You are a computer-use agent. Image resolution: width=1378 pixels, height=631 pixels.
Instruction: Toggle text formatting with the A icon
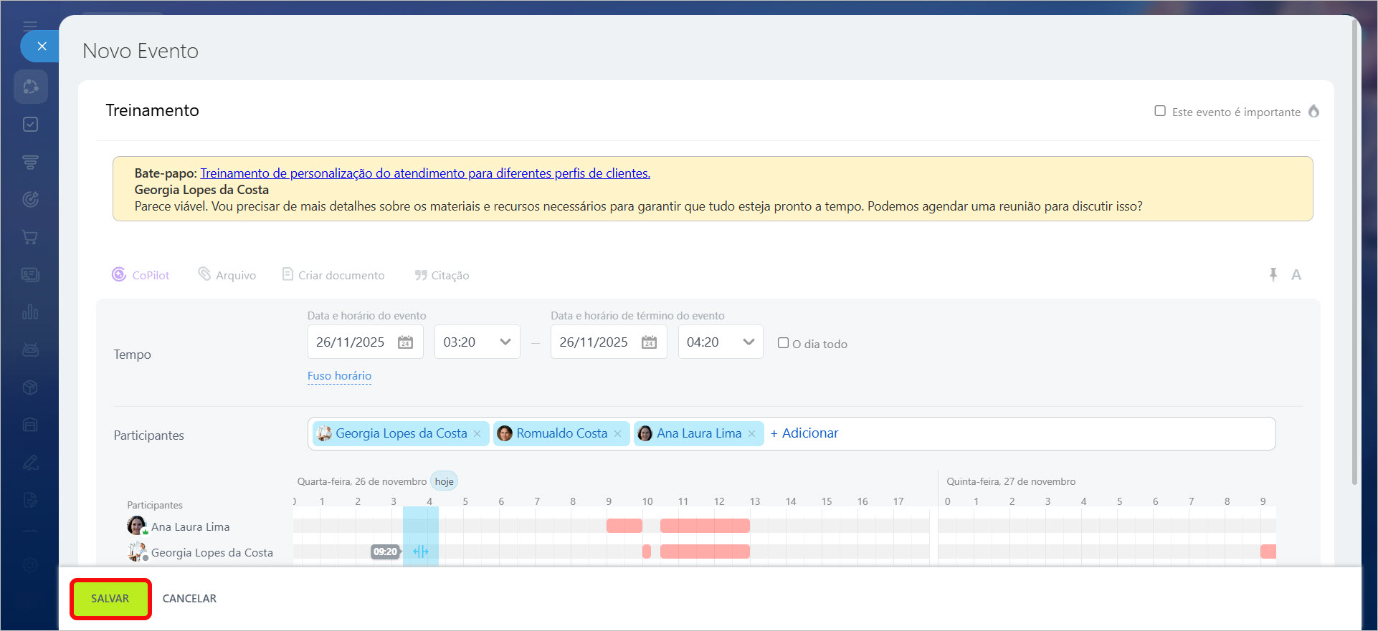(x=1296, y=275)
